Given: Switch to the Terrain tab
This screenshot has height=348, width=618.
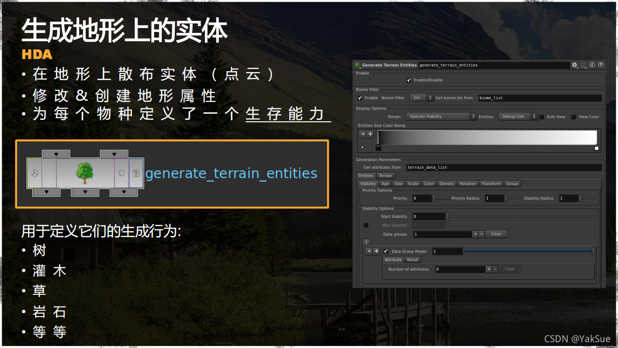Looking at the screenshot, I should [385, 175].
